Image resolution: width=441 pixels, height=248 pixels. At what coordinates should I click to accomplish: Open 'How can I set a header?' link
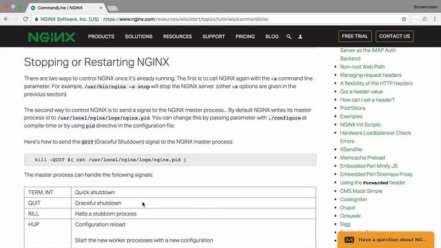[x=367, y=100]
